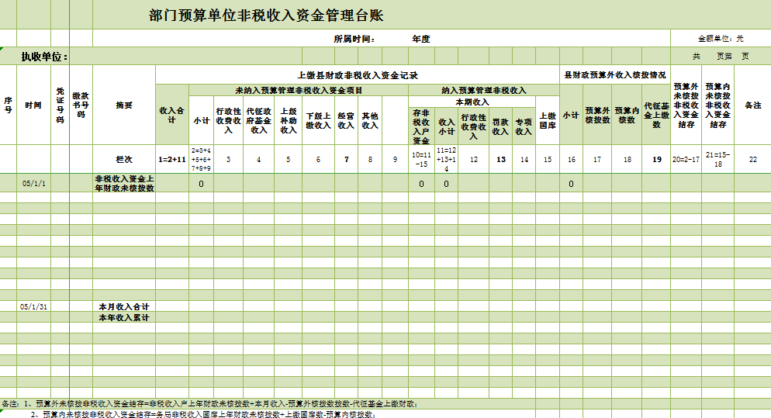Image resolution: width=771 pixels, height=418 pixels.
Task: Select column number 7 cell
Action: tap(346, 159)
